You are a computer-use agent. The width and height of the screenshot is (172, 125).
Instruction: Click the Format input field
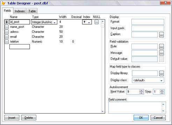pyautogui.click(x=148, y=22)
